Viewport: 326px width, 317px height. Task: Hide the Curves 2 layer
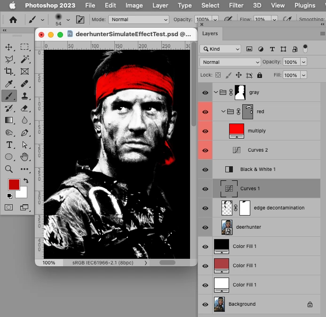tap(205, 150)
